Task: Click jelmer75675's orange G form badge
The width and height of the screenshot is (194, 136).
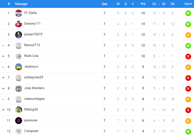Action: (x=188, y=35)
